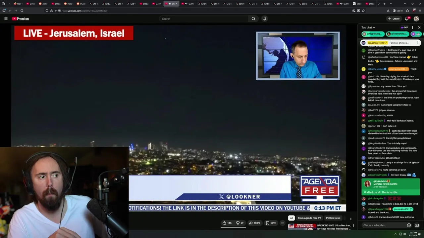Open Windows notification center bell

[x=420, y=234]
